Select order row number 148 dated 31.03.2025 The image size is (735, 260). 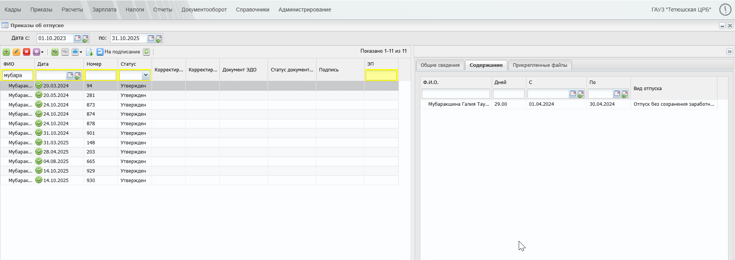199,143
